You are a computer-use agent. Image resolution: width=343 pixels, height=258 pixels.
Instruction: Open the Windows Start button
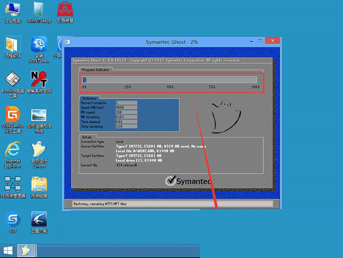(x=8, y=251)
